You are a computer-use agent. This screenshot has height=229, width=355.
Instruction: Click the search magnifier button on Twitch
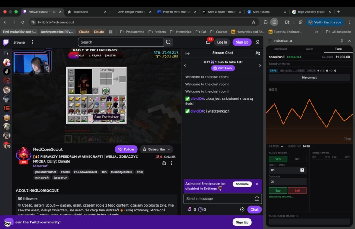168,42
